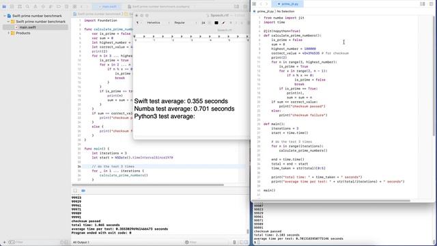
Task: Click the TextEdit ruler first tab stop marker
Action: [144, 36]
